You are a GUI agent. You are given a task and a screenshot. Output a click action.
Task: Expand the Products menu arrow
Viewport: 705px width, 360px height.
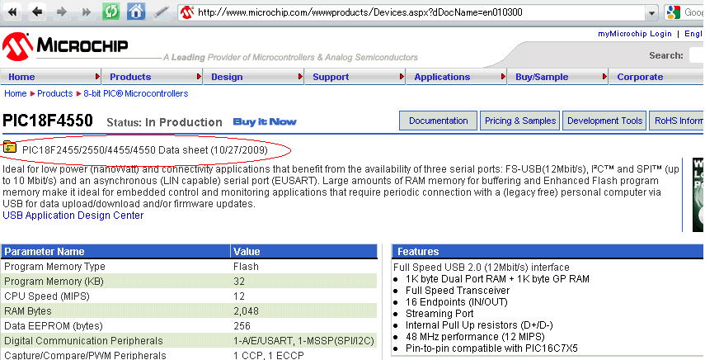[200, 77]
